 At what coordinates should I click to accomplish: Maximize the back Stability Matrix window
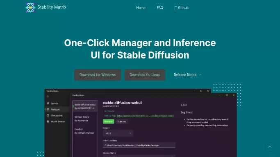[x=201, y=91]
